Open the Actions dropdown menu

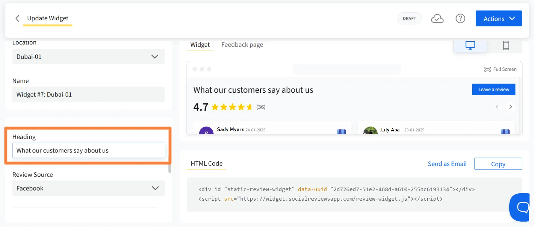coord(499,19)
